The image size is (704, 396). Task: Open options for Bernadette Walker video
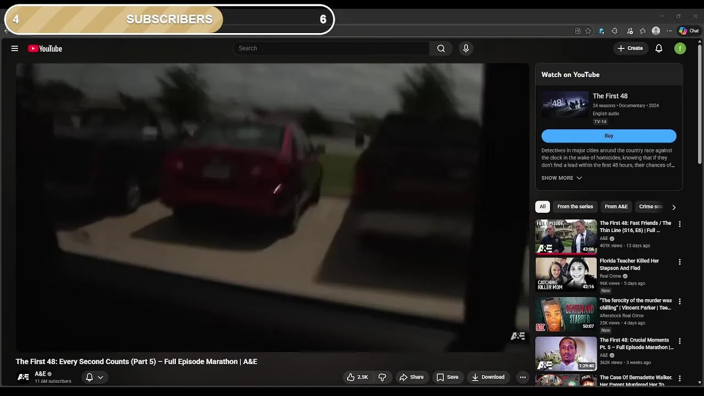click(x=679, y=378)
